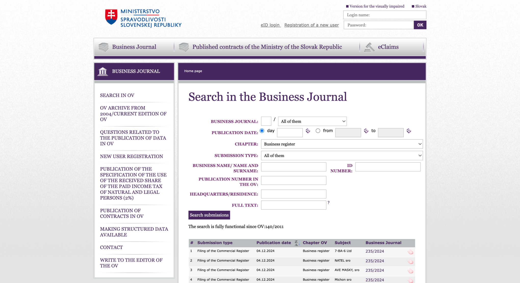Select the day publication date radio button
520x283 pixels.
pos(262,131)
